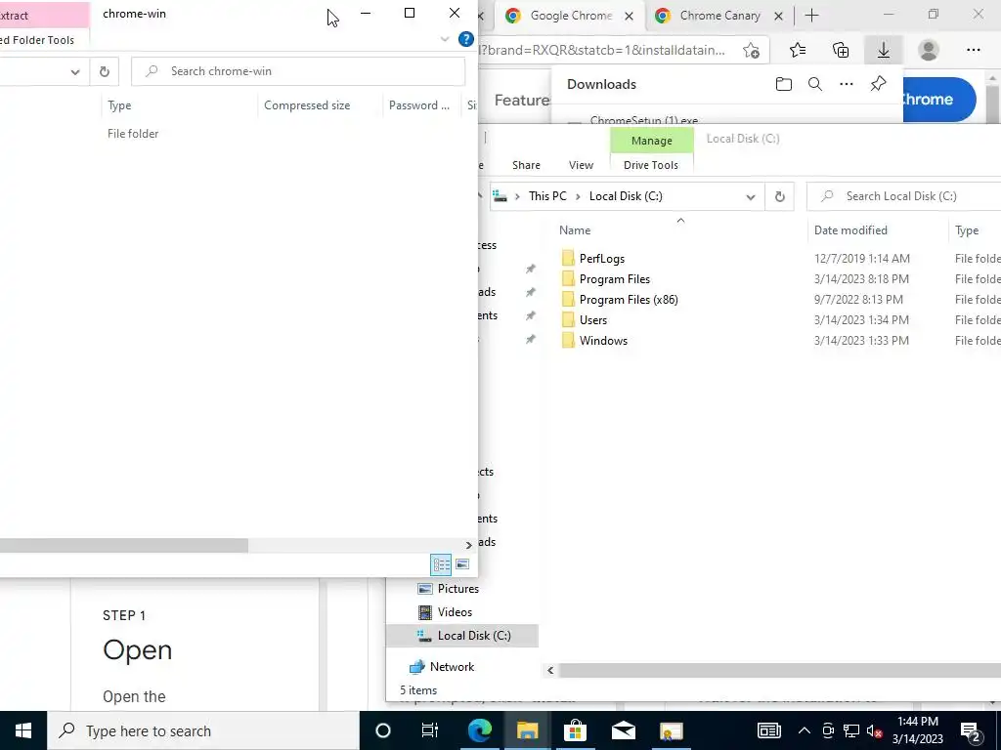Open a new browser tab
The width and height of the screenshot is (1001, 750).
pyautogui.click(x=811, y=16)
